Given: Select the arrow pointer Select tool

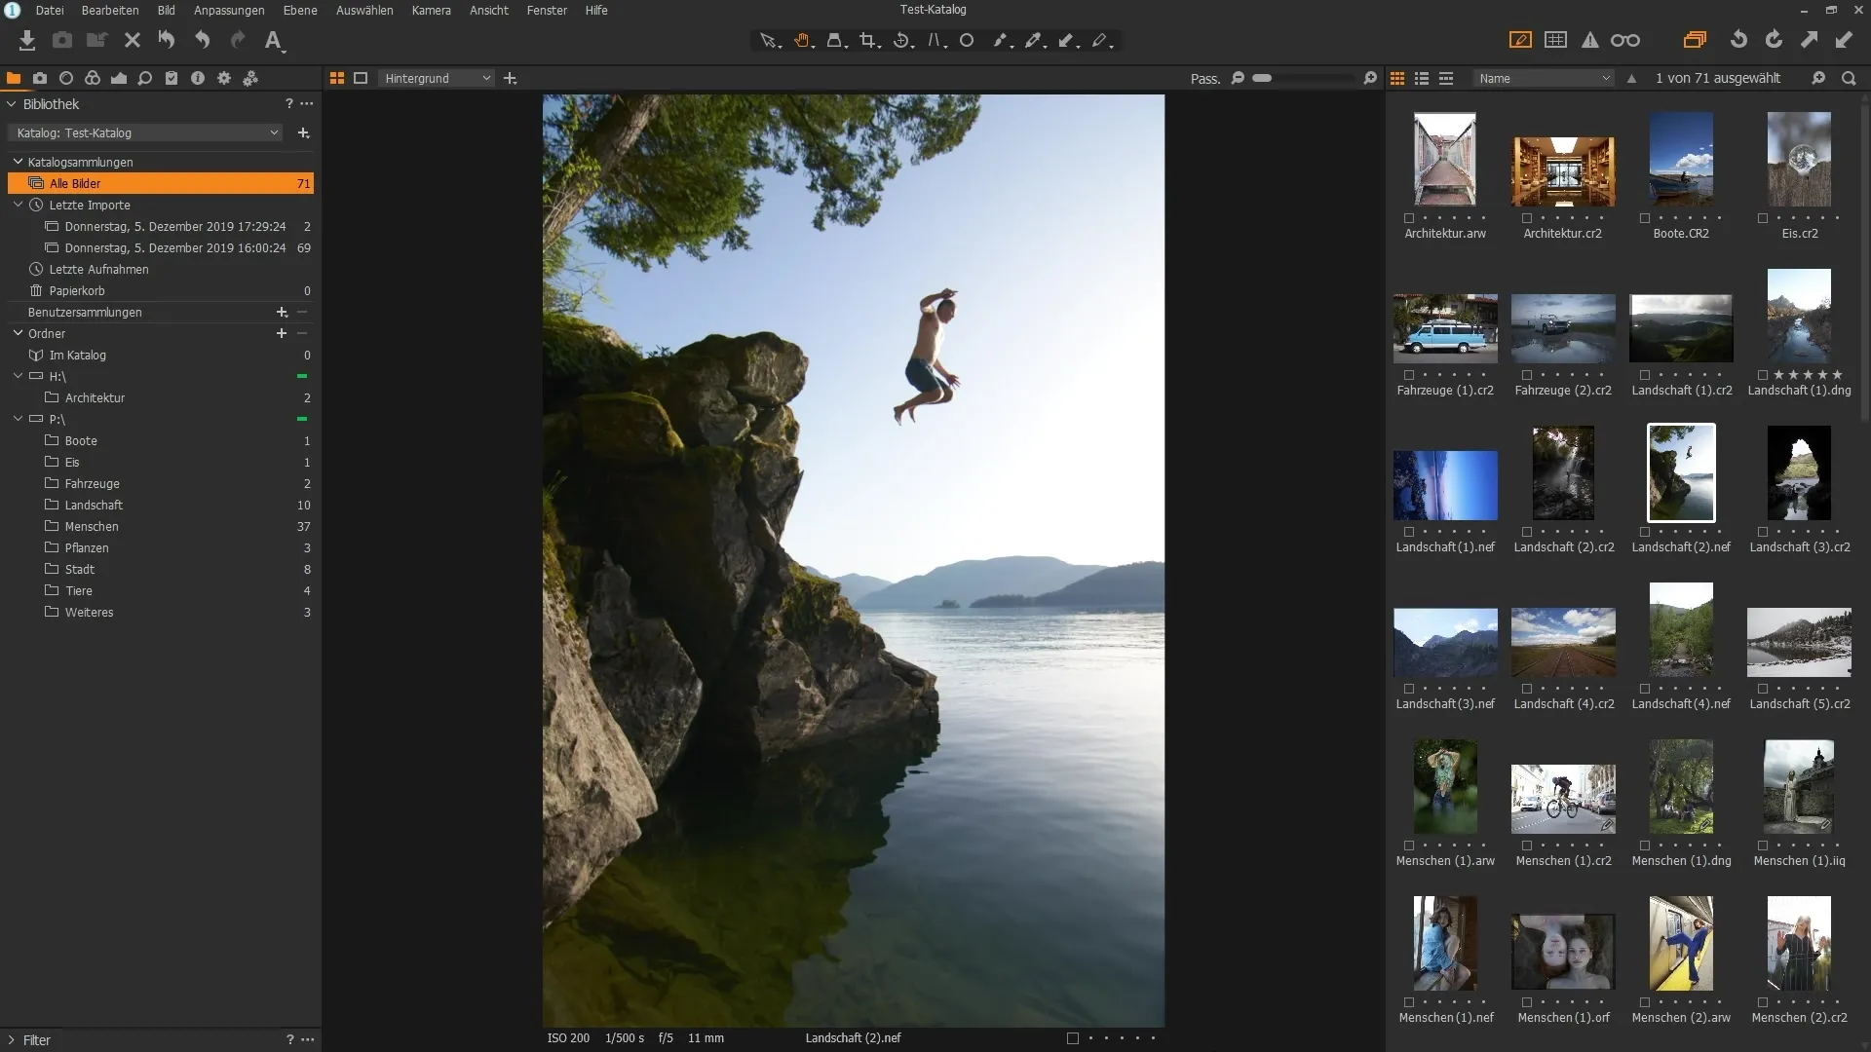Looking at the screenshot, I should 770,41.
